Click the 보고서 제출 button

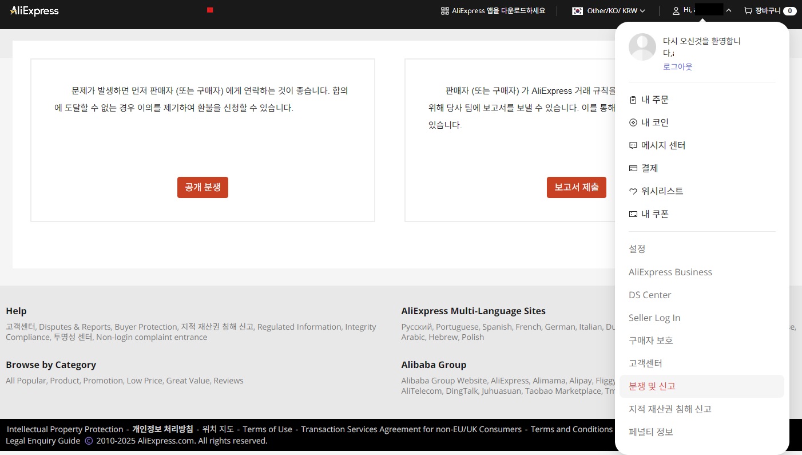point(577,187)
